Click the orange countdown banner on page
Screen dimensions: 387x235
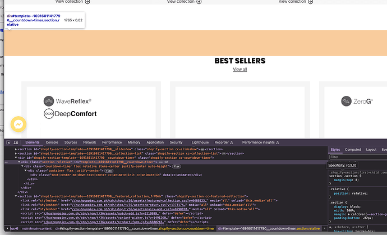[196, 43]
